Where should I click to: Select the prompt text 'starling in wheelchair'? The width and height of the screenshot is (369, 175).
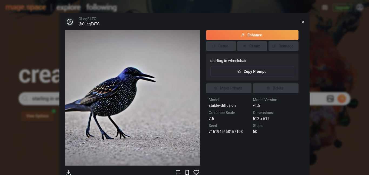tap(228, 61)
